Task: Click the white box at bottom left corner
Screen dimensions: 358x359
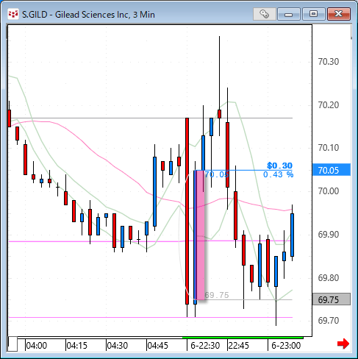Action: [12, 344]
